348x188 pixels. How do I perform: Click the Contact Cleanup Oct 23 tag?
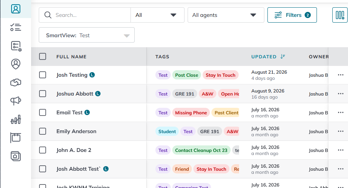click(201, 150)
